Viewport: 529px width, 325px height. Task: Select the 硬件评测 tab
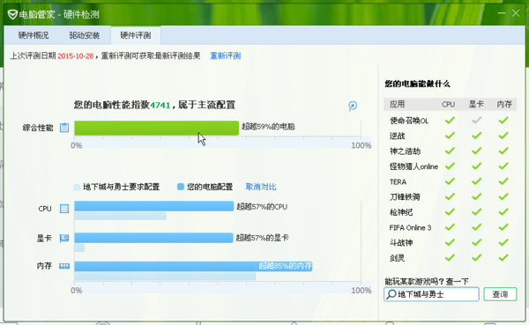pyautogui.click(x=136, y=35)
